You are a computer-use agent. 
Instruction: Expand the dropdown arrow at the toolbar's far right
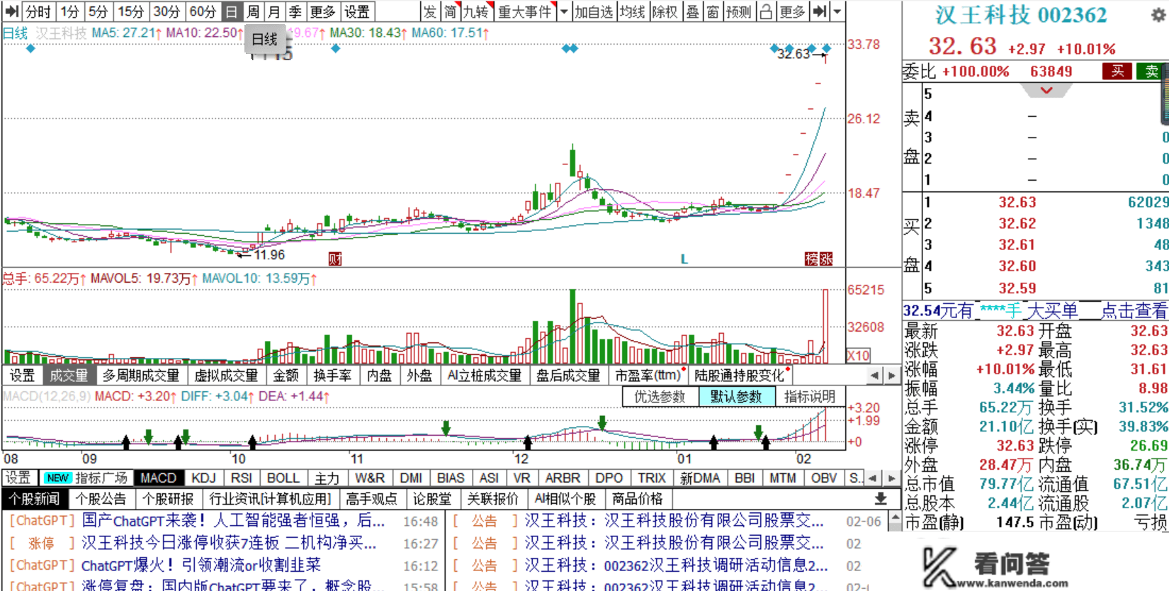[837, 11]
